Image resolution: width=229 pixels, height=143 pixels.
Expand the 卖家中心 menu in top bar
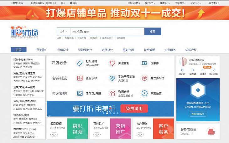[x=165, y=3]
